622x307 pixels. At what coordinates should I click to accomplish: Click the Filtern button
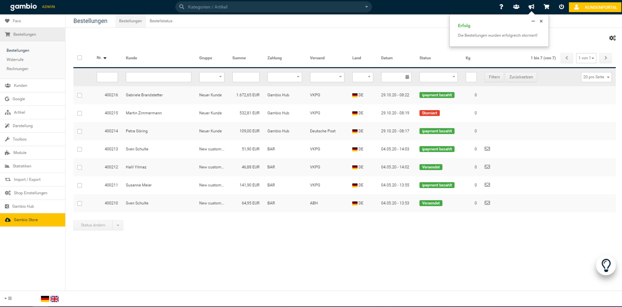pos(494,77)
